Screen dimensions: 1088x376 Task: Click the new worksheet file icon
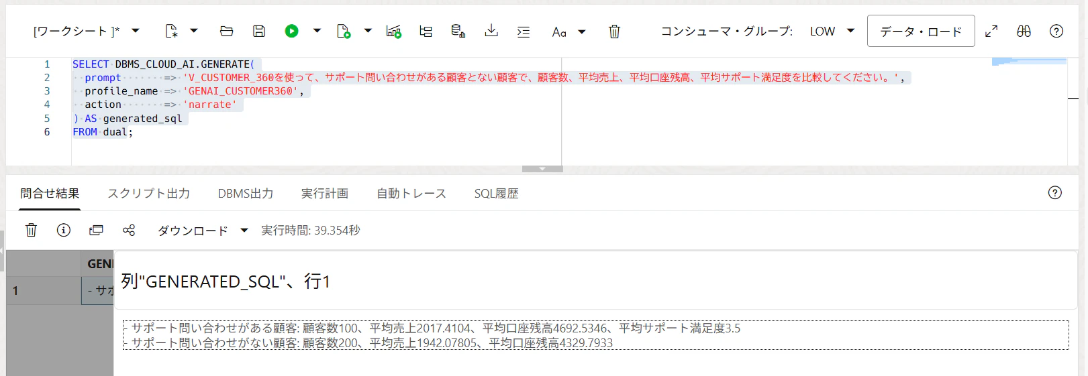(172, 31)
